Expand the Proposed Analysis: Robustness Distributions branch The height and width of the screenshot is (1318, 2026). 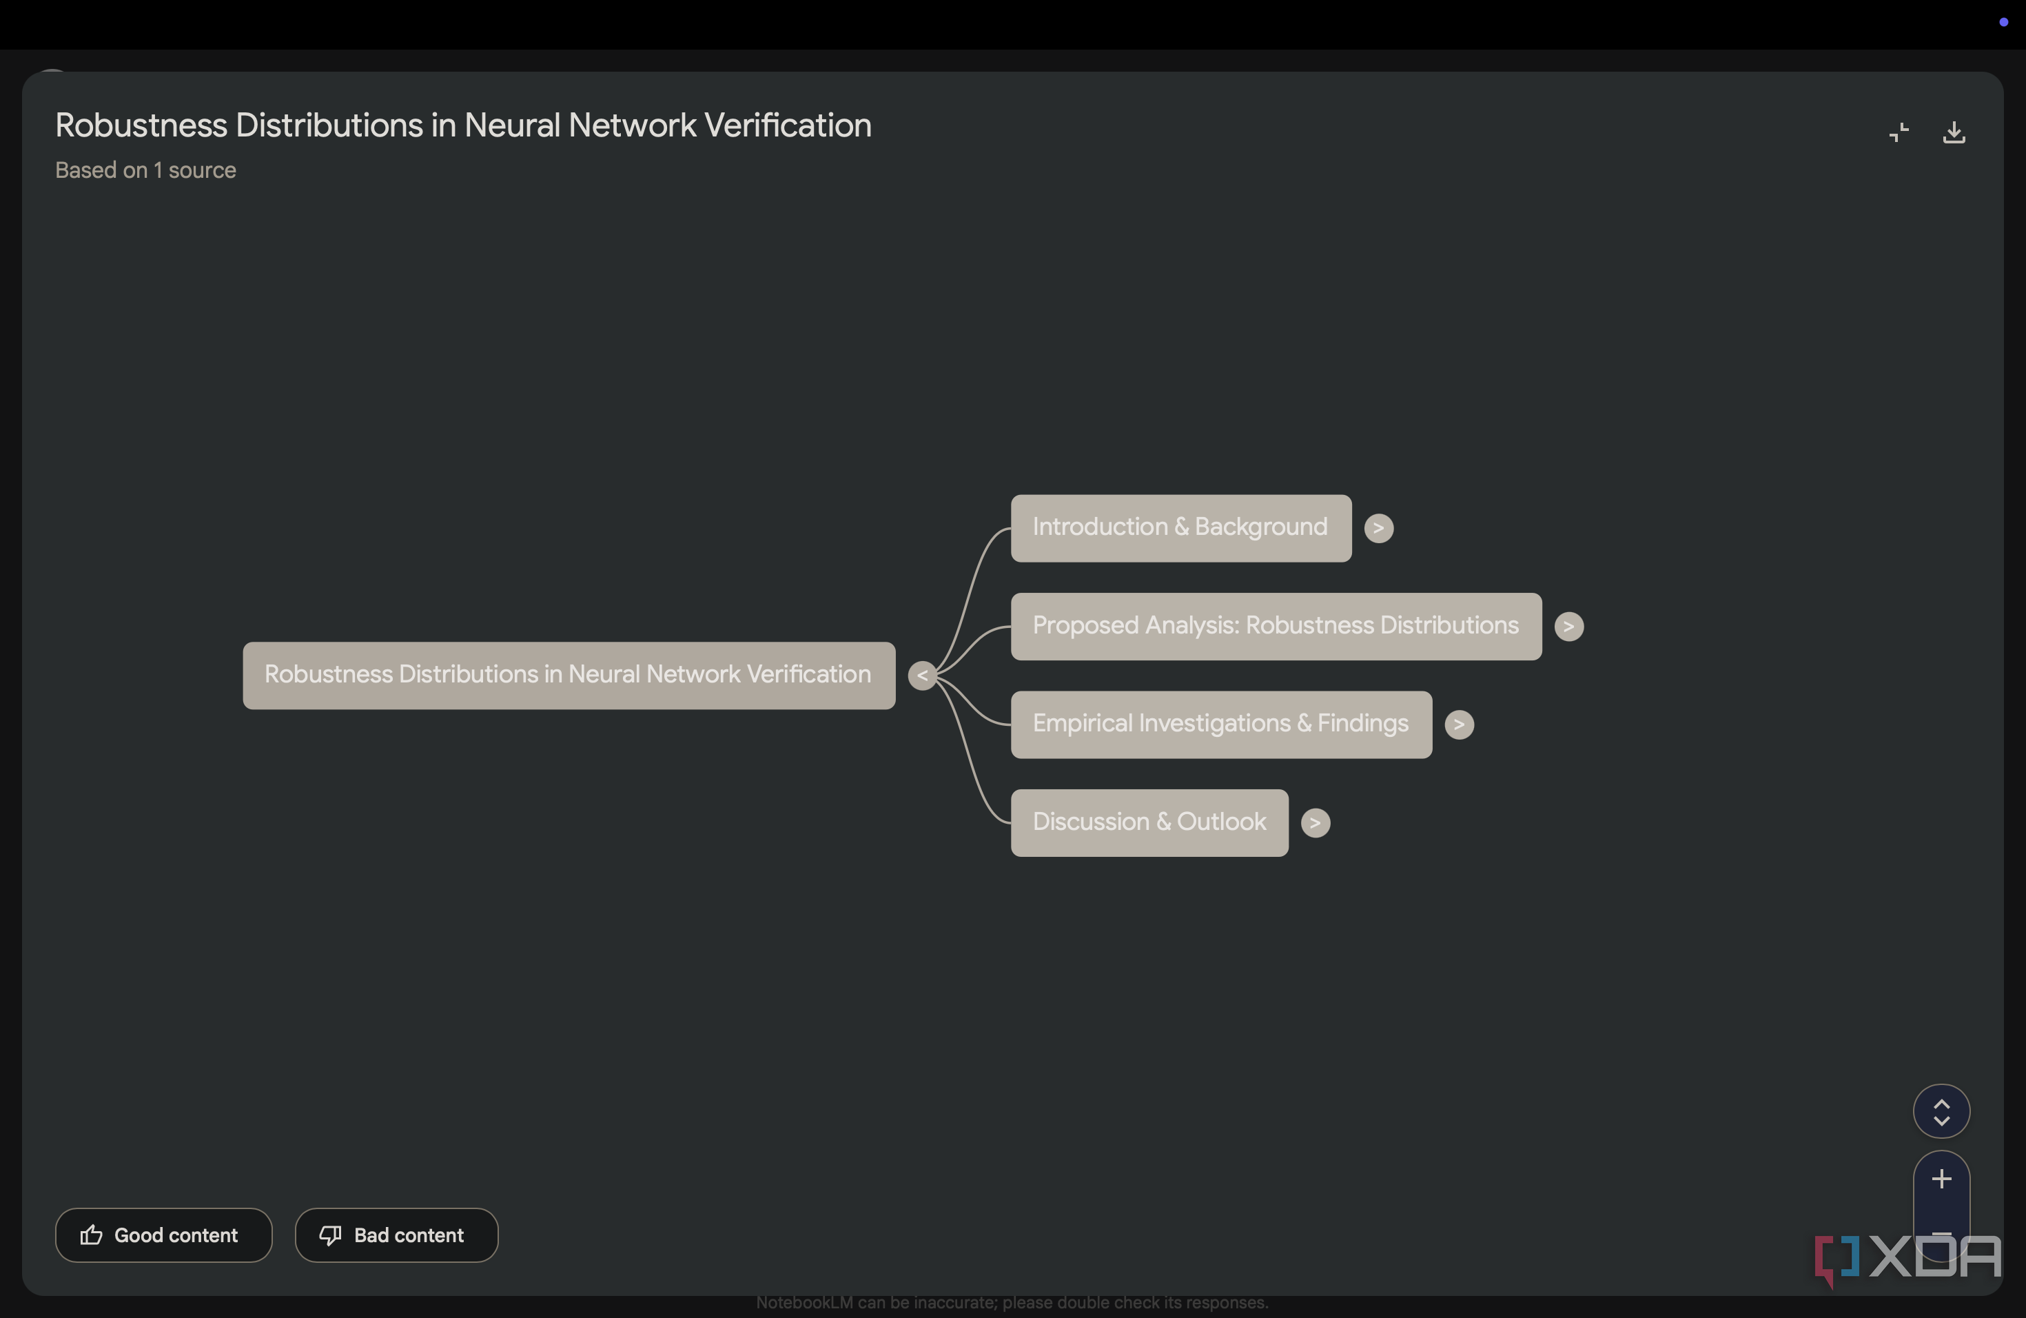pyautogui.click(x=1568, y=626)
